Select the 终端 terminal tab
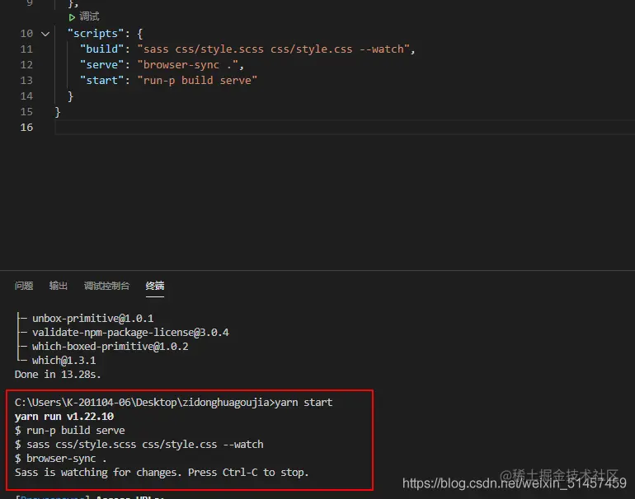 [x=155, y=286]
